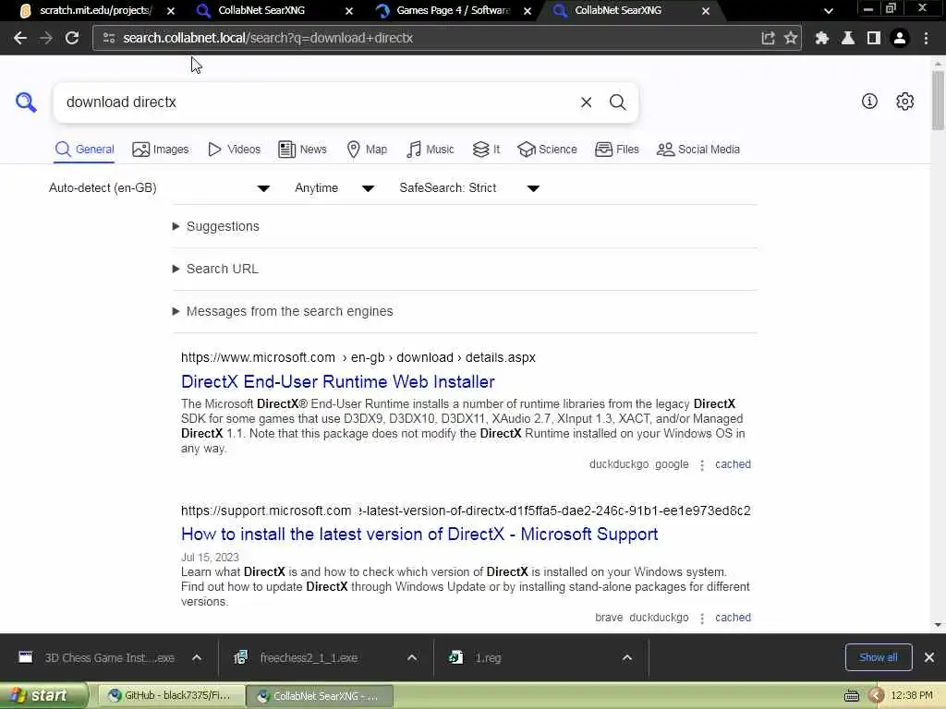The width and height of the screenshot is (946, 709).
Task: Switch to GitHub taskbar window
Action: pos(170,696)
